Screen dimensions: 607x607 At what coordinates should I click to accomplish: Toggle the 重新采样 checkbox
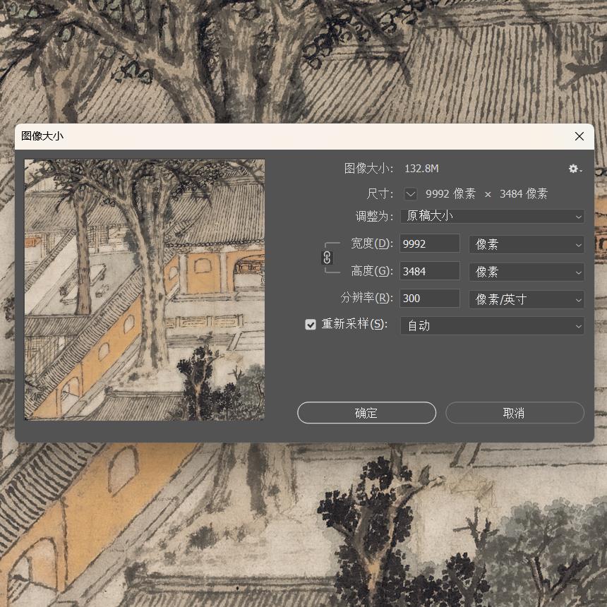(311, 325)
